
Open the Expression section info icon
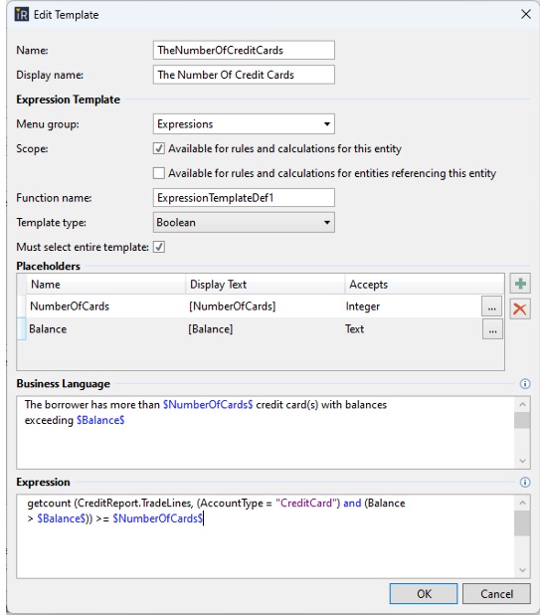point(525,482)
